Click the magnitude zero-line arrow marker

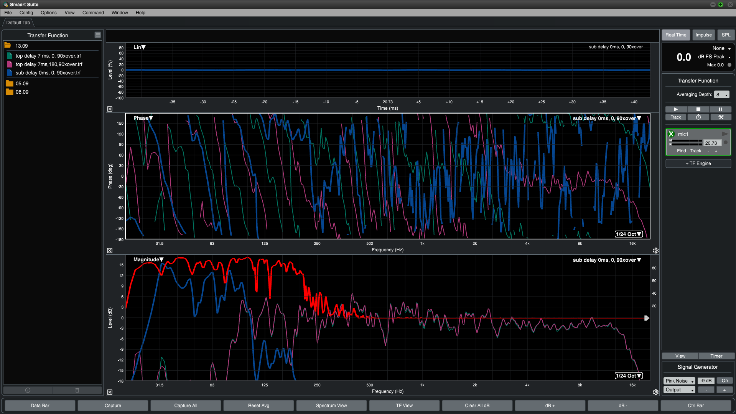pos(647,318)
